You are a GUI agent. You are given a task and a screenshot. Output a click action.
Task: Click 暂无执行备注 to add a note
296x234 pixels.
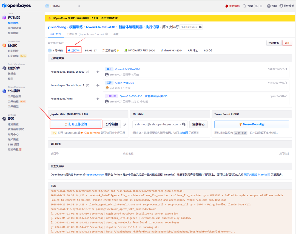(56, 43)
